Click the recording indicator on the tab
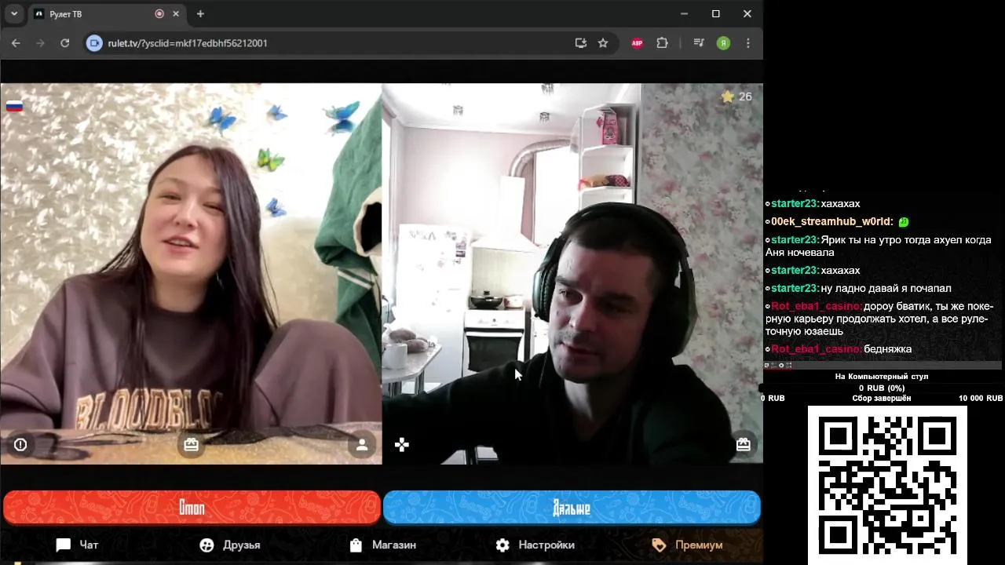1005x565 pixels. click(159, 14)
